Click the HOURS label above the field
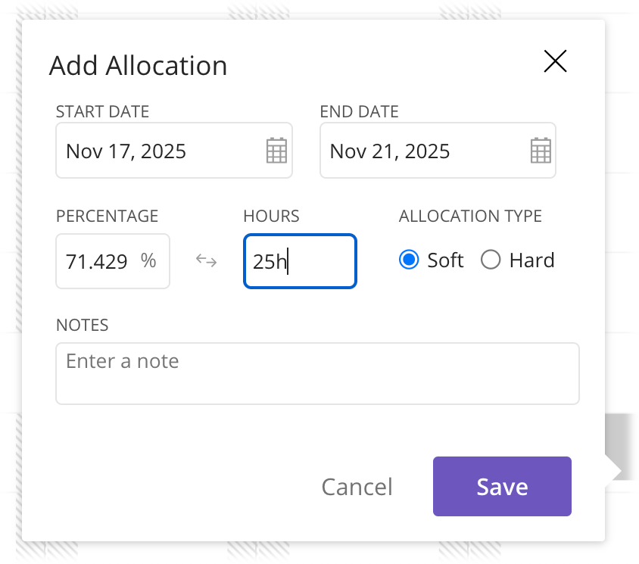The width and height of the screenshot is (639, 564). pos(271,216)
